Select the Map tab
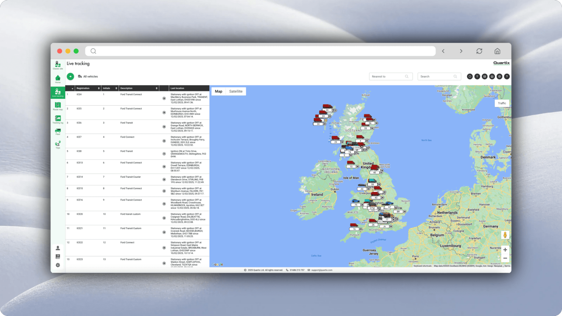Screen dimensions: 562x316 (x=218, y=91)
